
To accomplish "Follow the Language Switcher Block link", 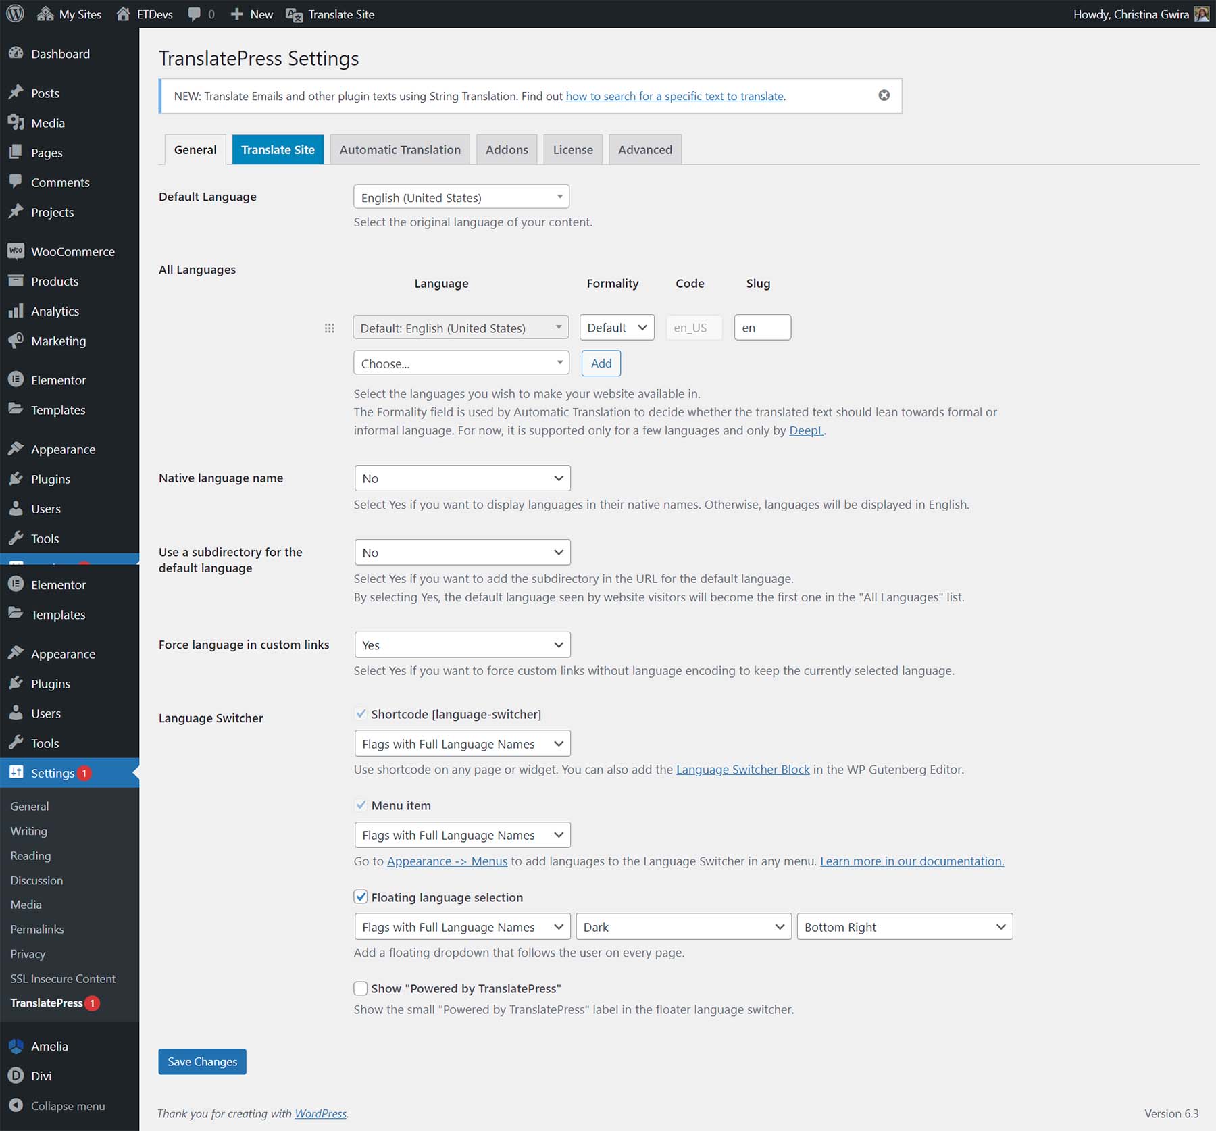I will (x=742, y=770).
